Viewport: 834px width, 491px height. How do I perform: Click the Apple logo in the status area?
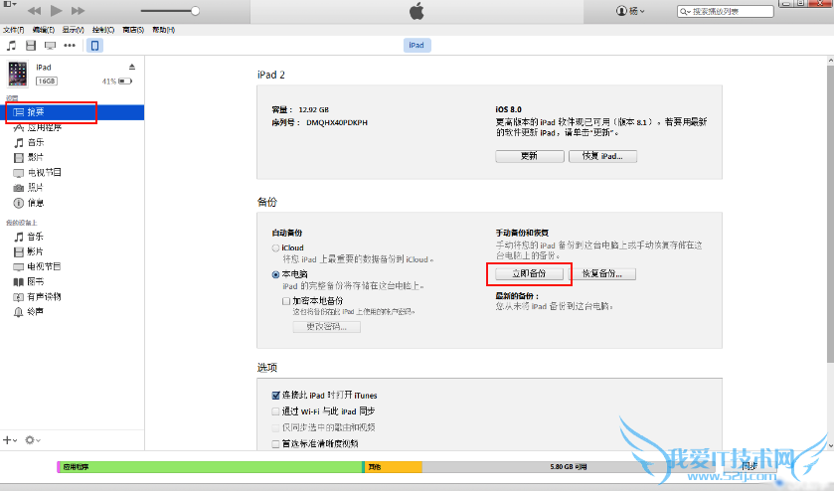(417, 11)
